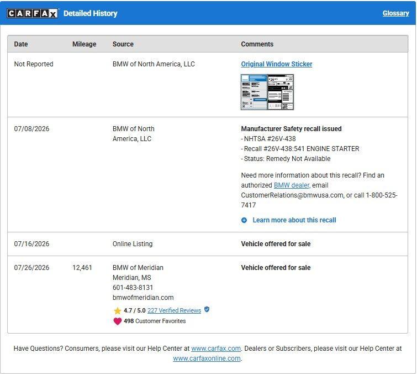Image resolution: width=417 pixels, height=374 pixels.
Task: Click the CARFAX logo
Action: [x=32, y=13]
